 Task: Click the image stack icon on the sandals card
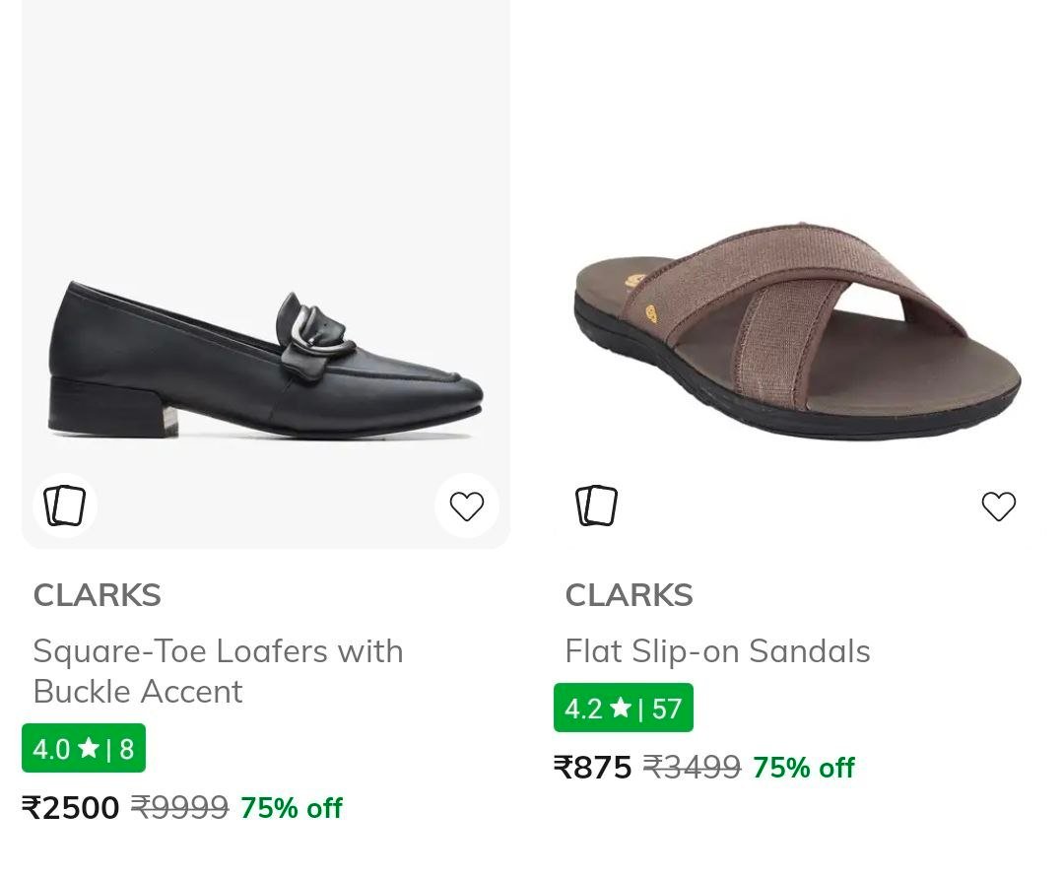click(596, 505)
